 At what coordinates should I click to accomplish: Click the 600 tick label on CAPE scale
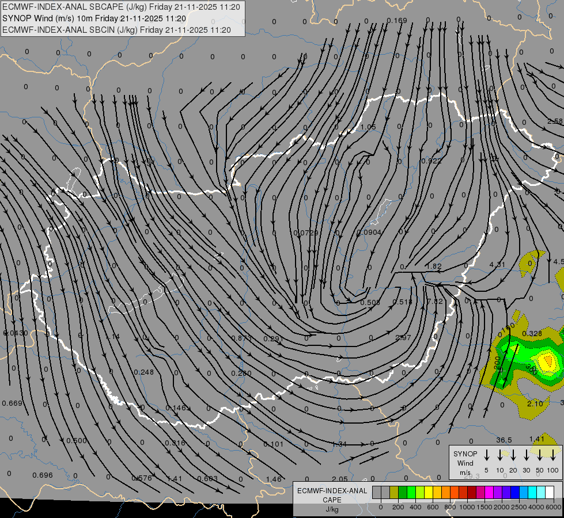coord(433,507)
